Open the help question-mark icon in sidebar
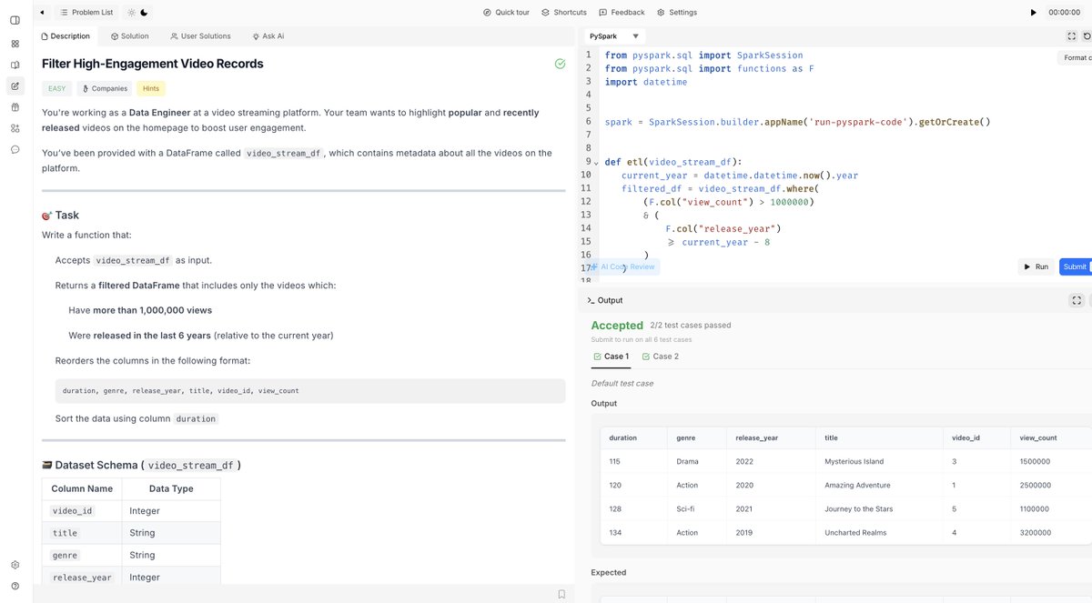The width and height of the screenshot is (1092, 603). (15, 587)
